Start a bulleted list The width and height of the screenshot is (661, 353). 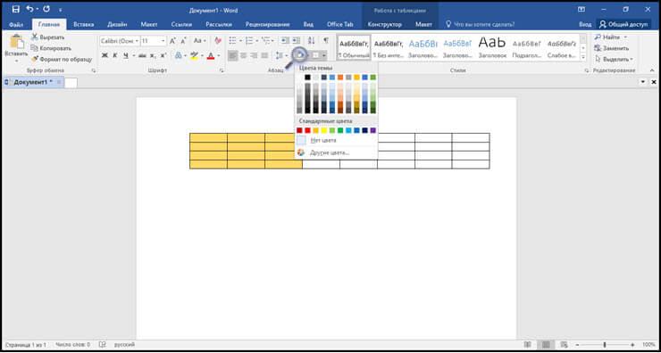[x=232, y=41]
